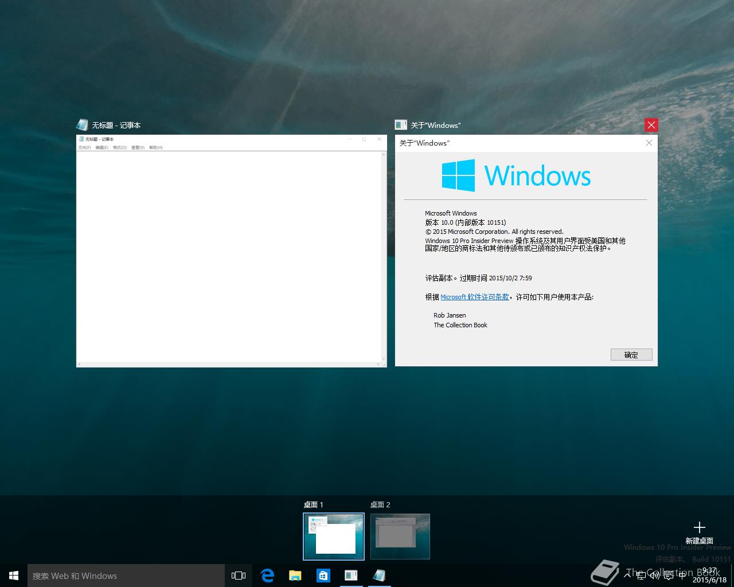The image size is (734, 587).
Task: Click the 评估副本 expiry date line
Action: tap(478, 278)
